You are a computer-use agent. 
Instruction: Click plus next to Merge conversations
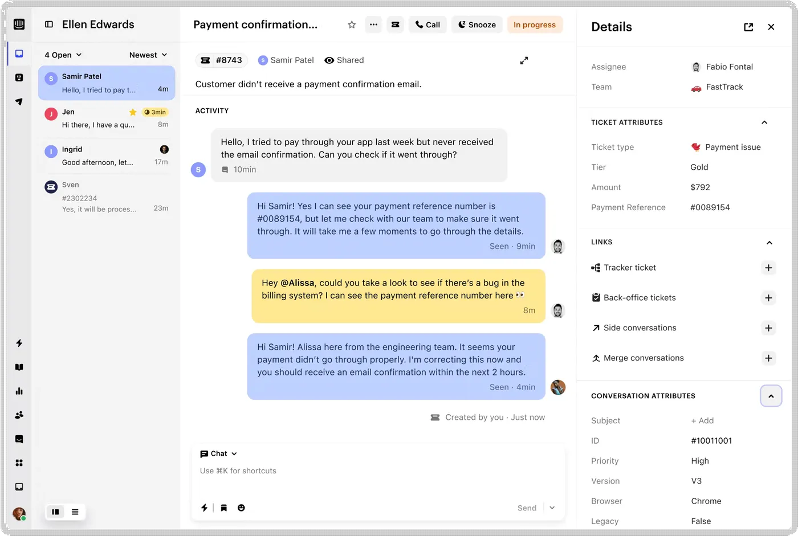click(768, 358)
